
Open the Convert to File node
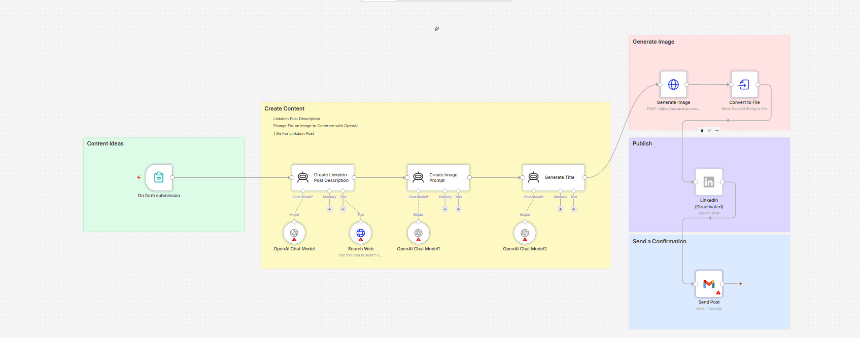point(744,85)
